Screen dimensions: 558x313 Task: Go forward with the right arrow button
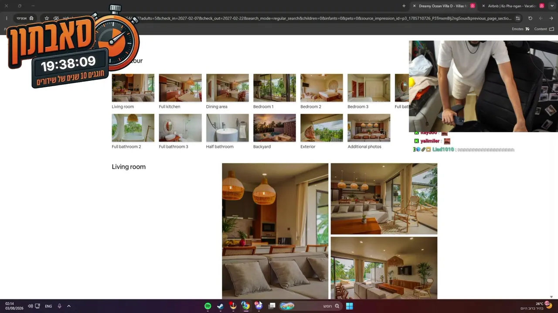[x=551, y=18]
